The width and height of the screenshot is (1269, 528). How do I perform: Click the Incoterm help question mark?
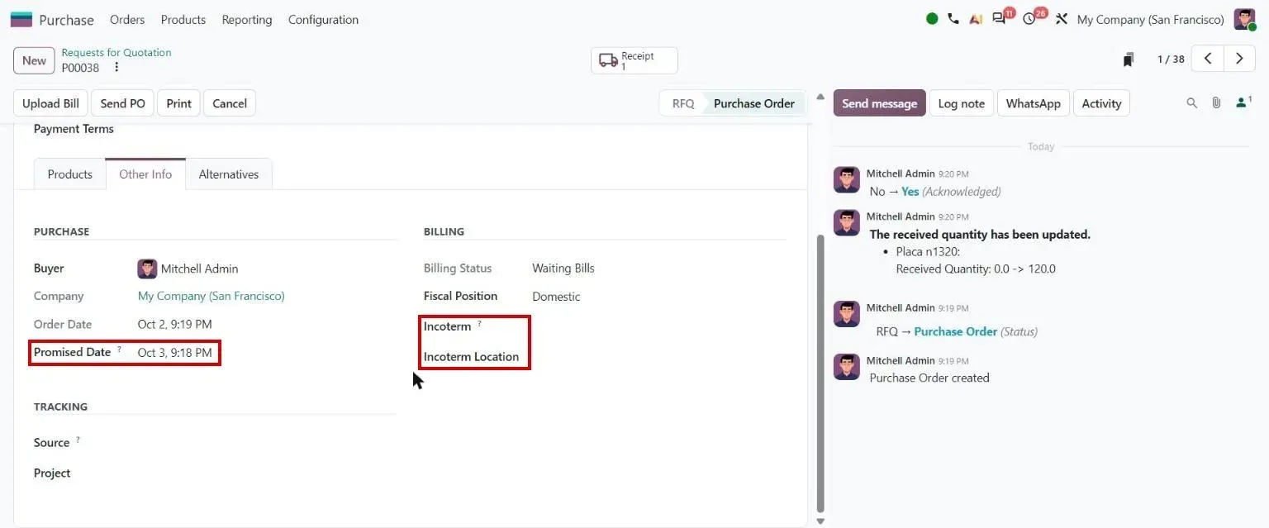pos(479,324)
